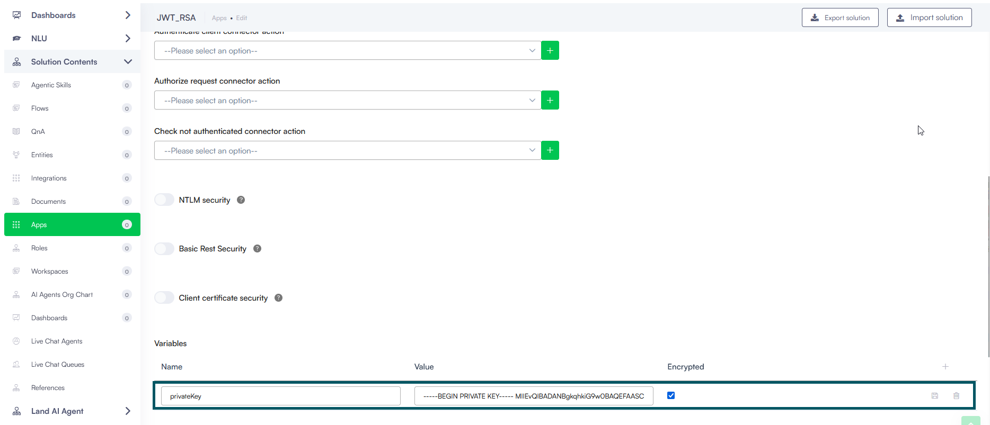Open Live Chat Queues page
This screenshot has width=990, height=425.
coord(72,364)
